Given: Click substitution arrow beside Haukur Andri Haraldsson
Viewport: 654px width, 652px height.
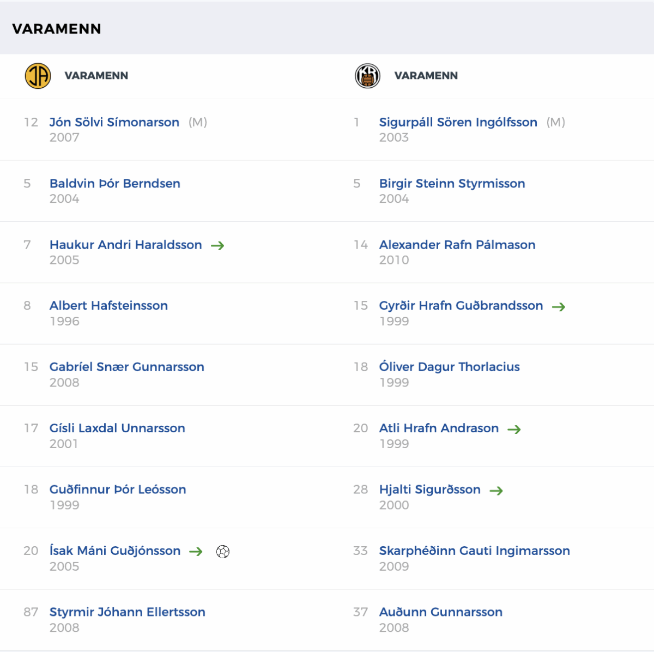Looking at the screenshot, I should [x=217, y=246].
